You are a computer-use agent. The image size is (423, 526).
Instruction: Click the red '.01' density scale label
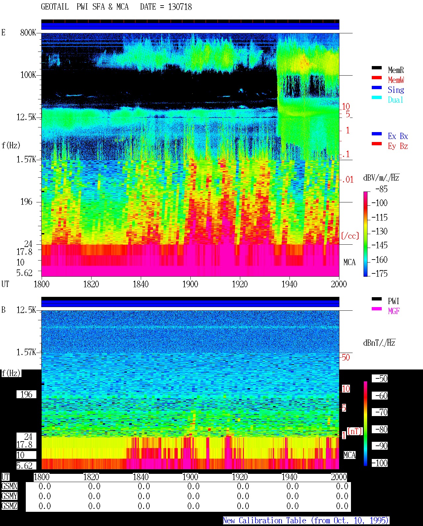coord(348,180)
